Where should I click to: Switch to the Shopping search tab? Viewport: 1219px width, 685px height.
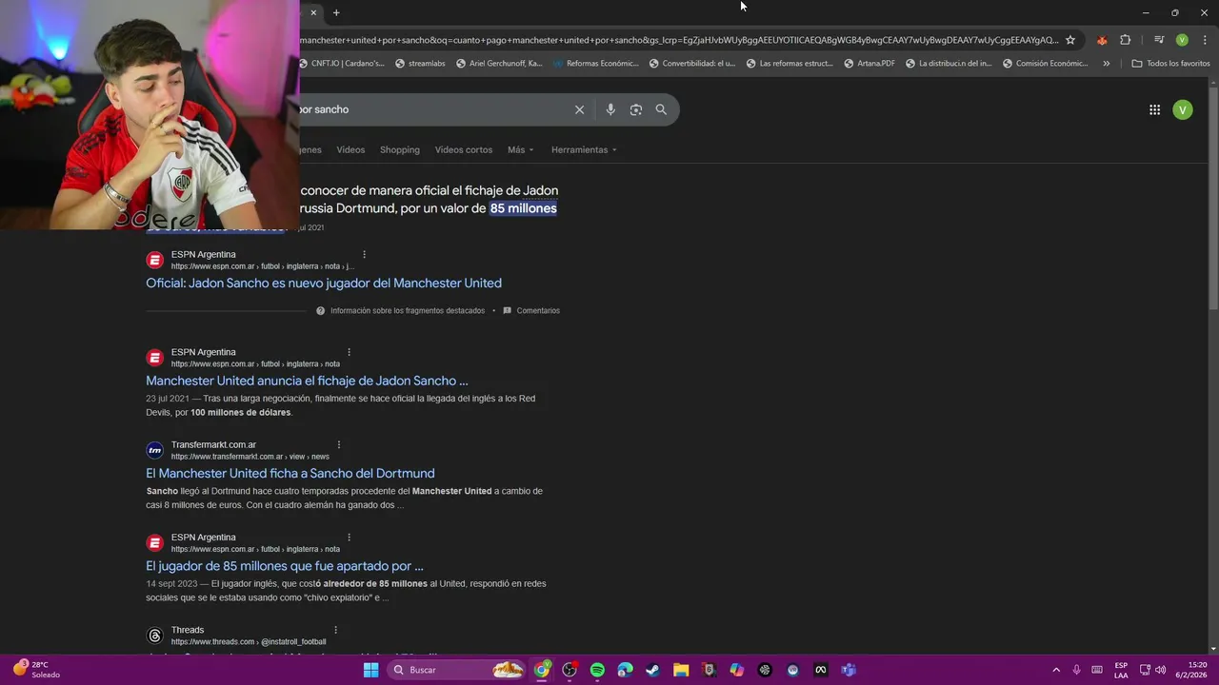[x=400, y=149]
